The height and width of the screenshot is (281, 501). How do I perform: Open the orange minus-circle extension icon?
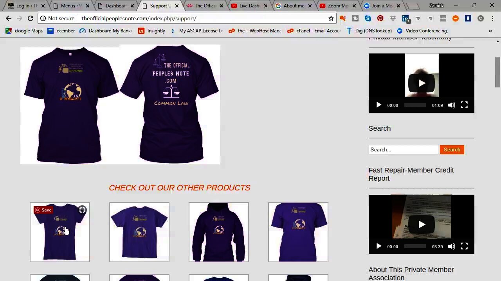coord(456,18)
